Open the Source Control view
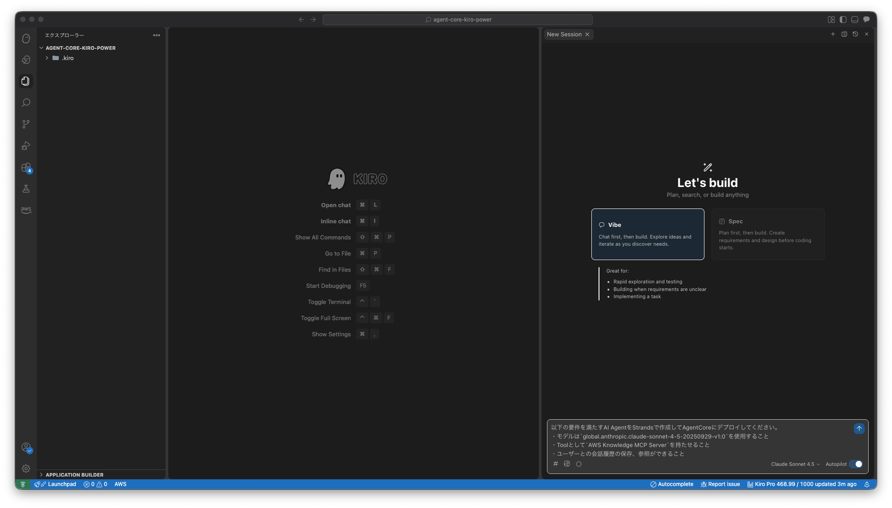This screenshot has width=892, height=508. coord(26,124)
